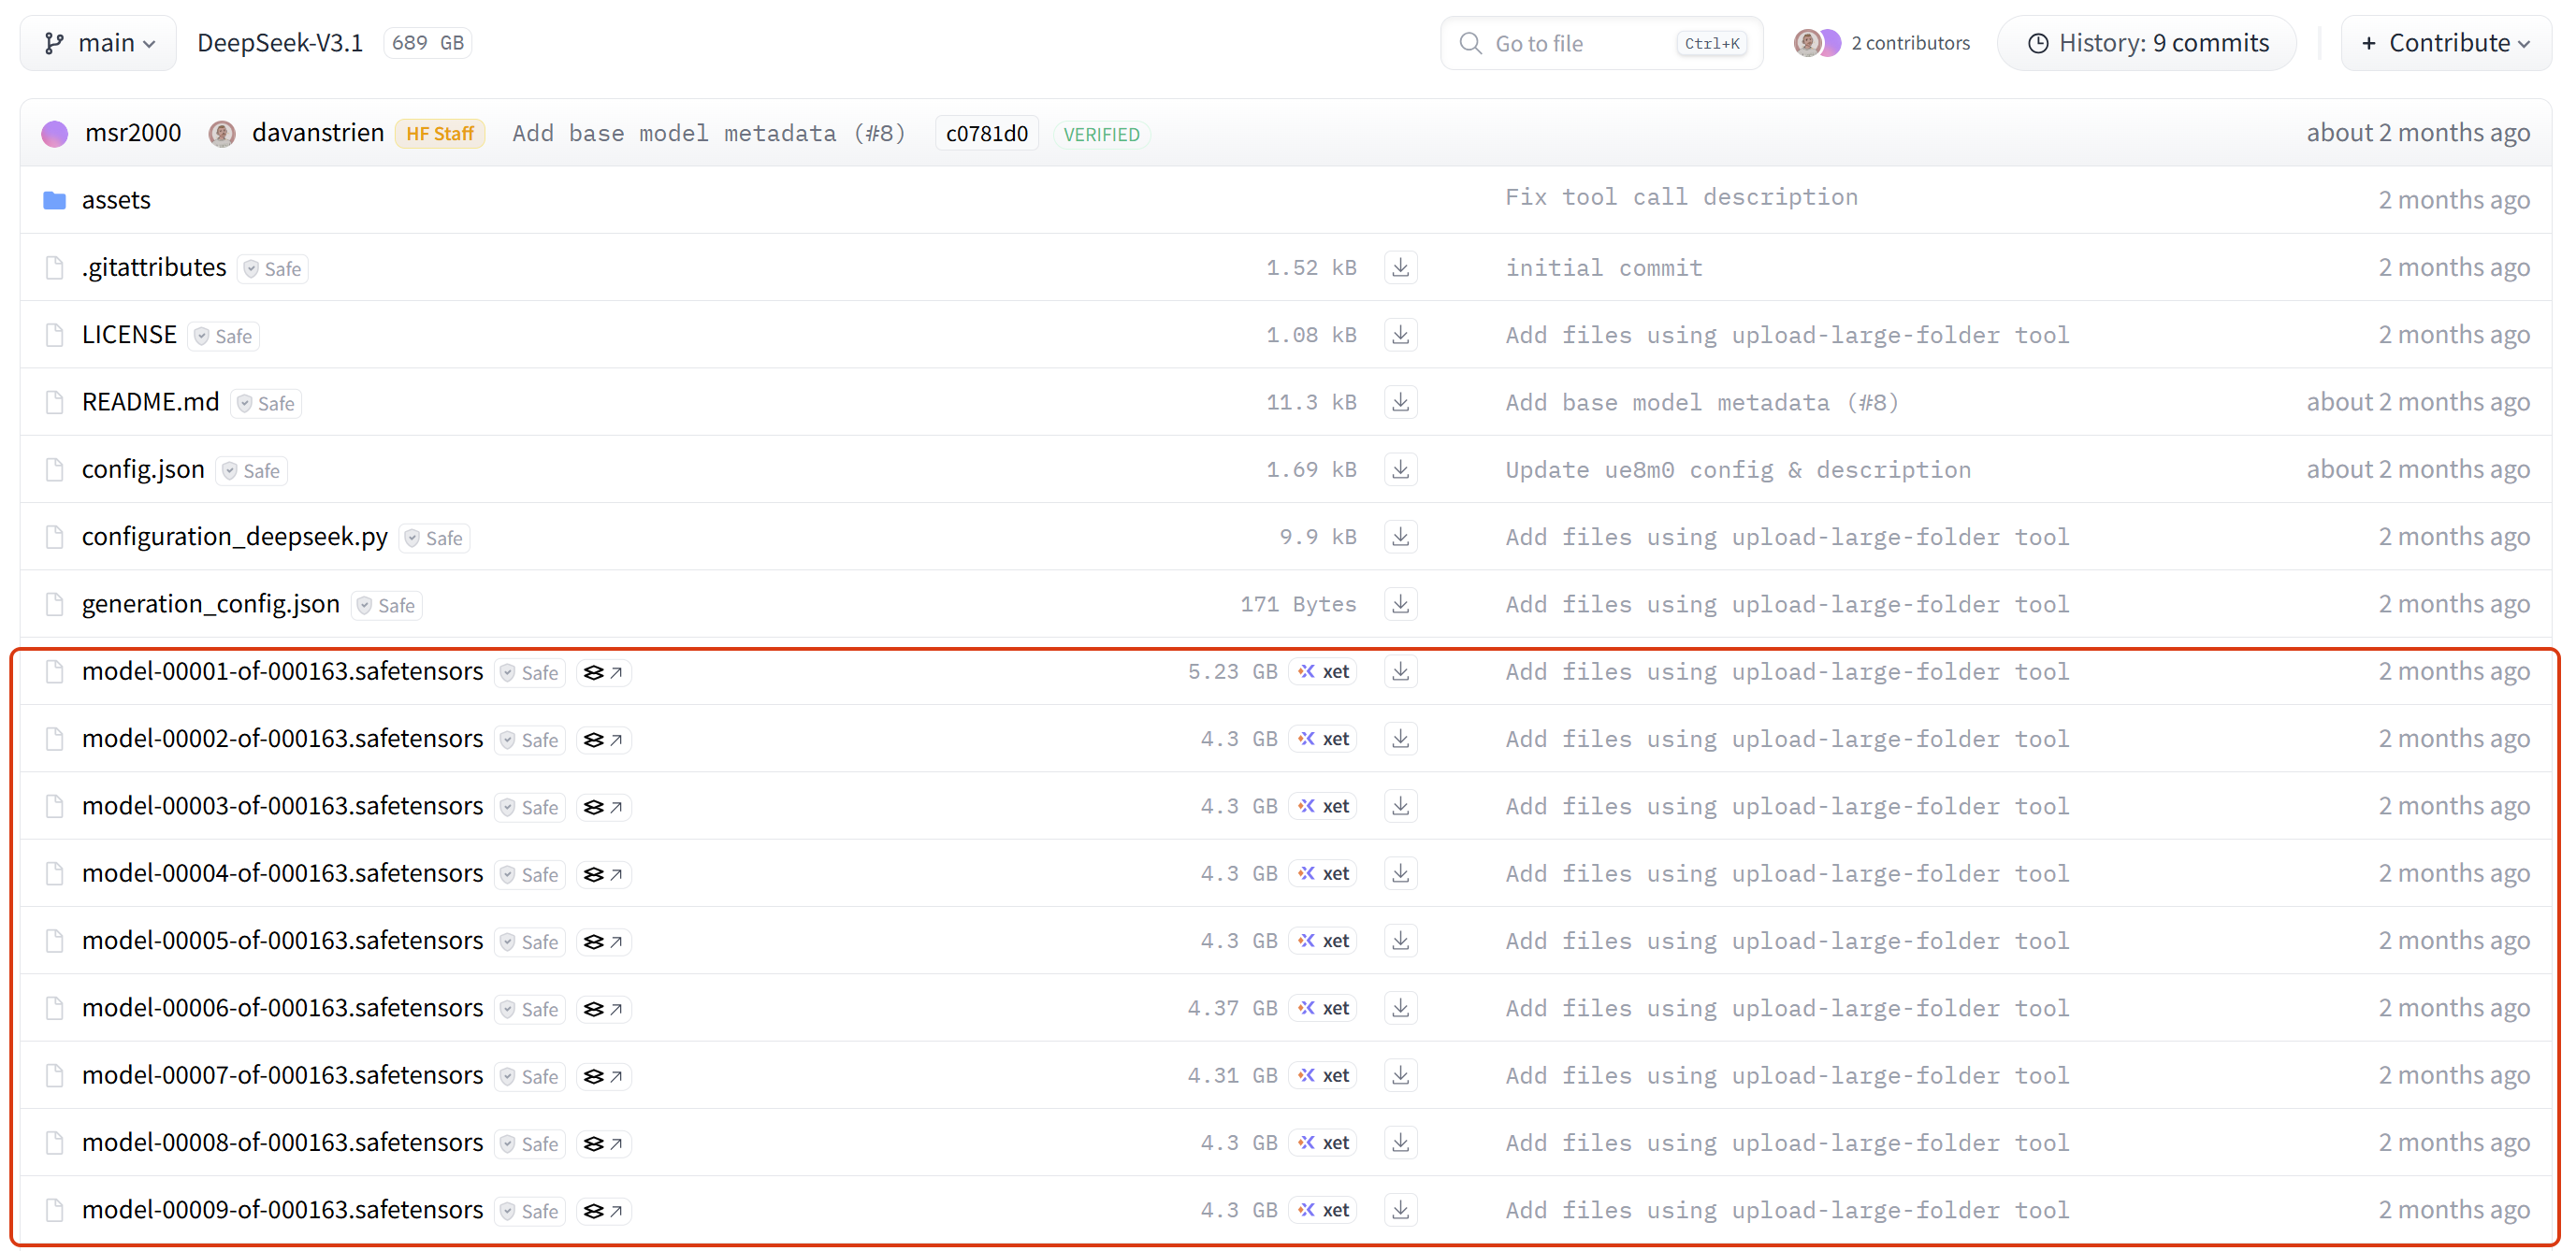
Task: Open safetensors viewer icon for model-00007
Action: tap(603, 1077)
